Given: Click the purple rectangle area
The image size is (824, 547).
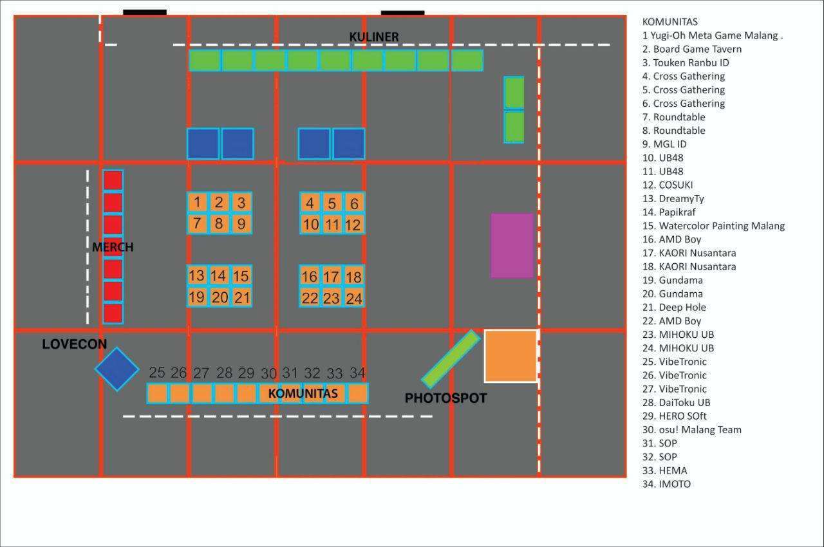Looking at the screenshot, I should point(512,245).
